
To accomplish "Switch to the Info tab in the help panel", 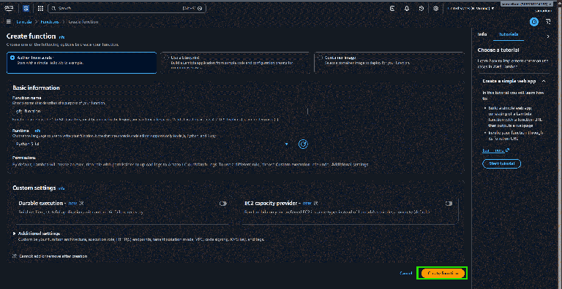I will [x=482, y=34].
